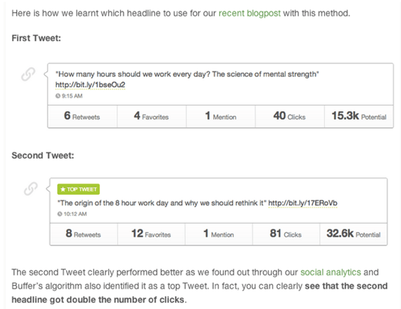Viewport: 401px width, 309px height.
Task: Select the 12 Favorites stat cell
Action: click(151, 234)
